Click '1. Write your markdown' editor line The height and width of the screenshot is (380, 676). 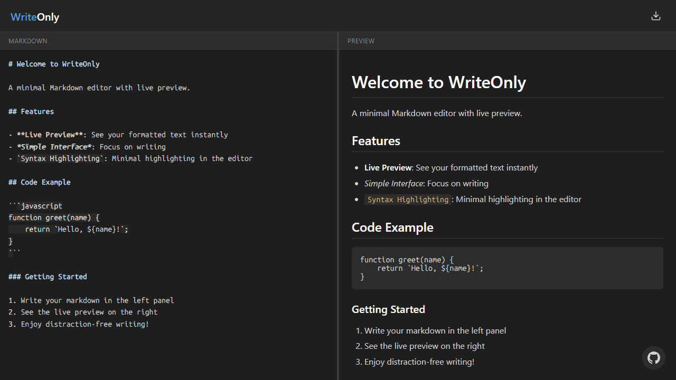click(91, 300)
